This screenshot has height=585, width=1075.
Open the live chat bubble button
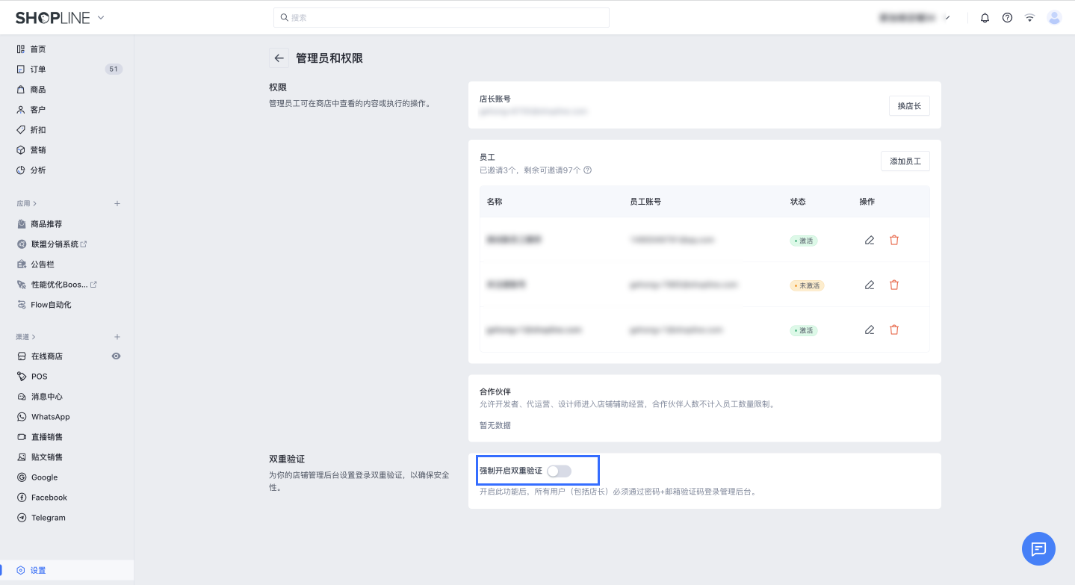[1038, 549]
